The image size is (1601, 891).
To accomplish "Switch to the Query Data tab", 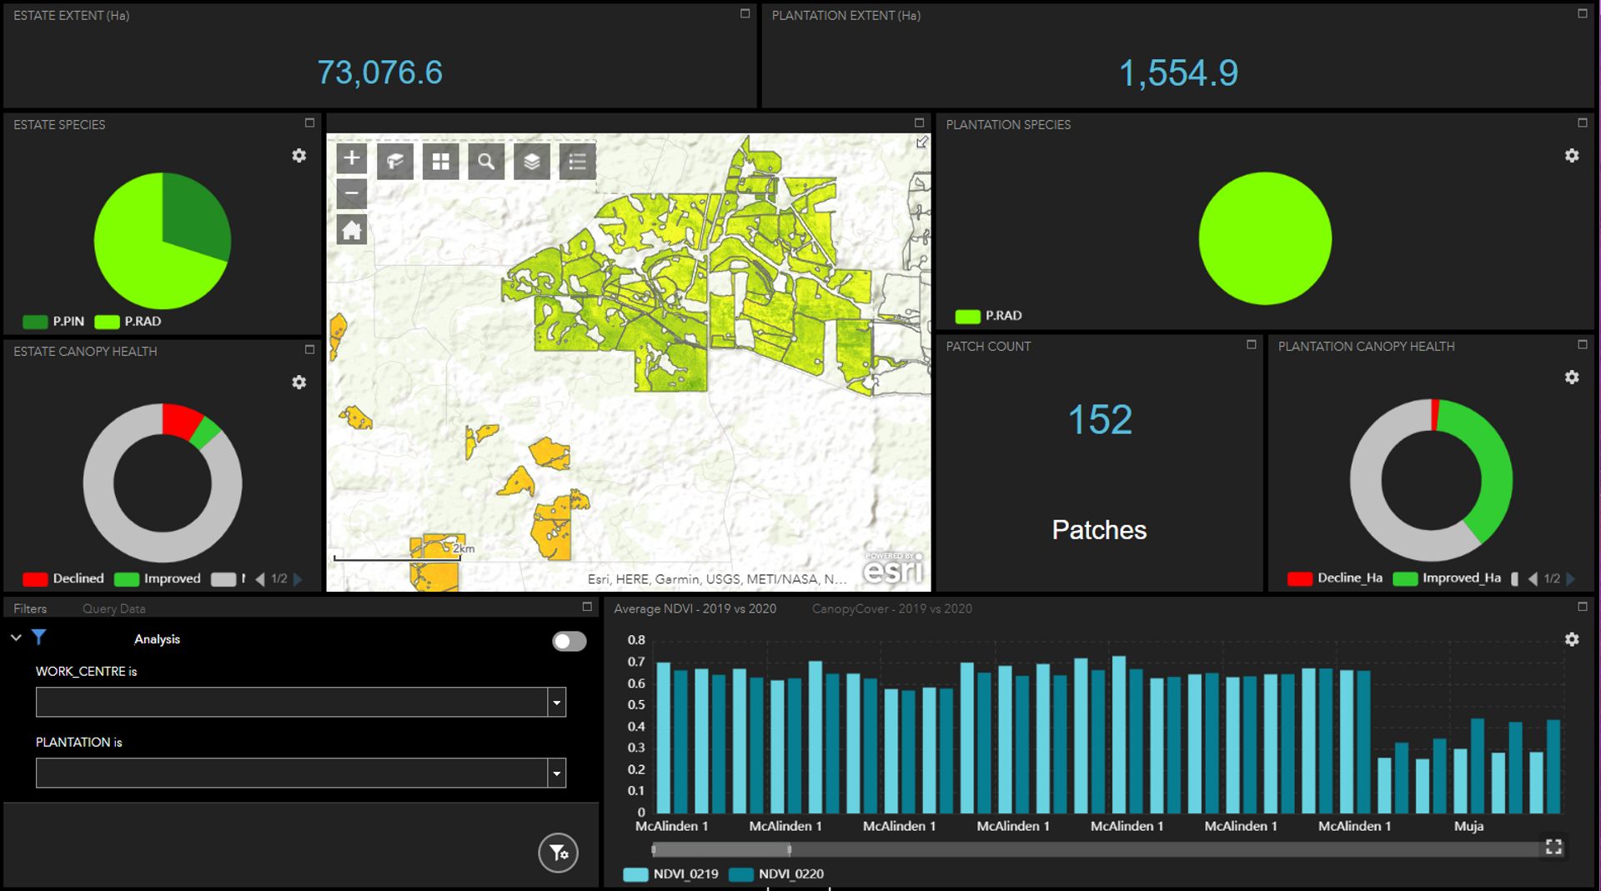I will coord(113,608).
